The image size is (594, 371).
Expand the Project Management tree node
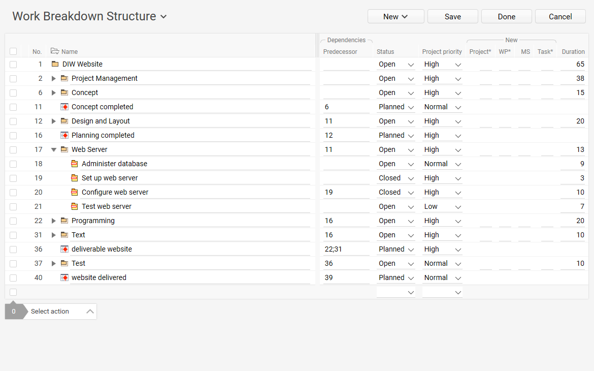click(x=53, y=78)
